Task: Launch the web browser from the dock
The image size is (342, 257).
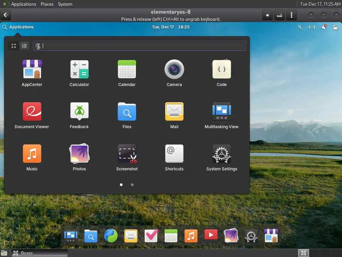Action: click(x=111, y=236)
